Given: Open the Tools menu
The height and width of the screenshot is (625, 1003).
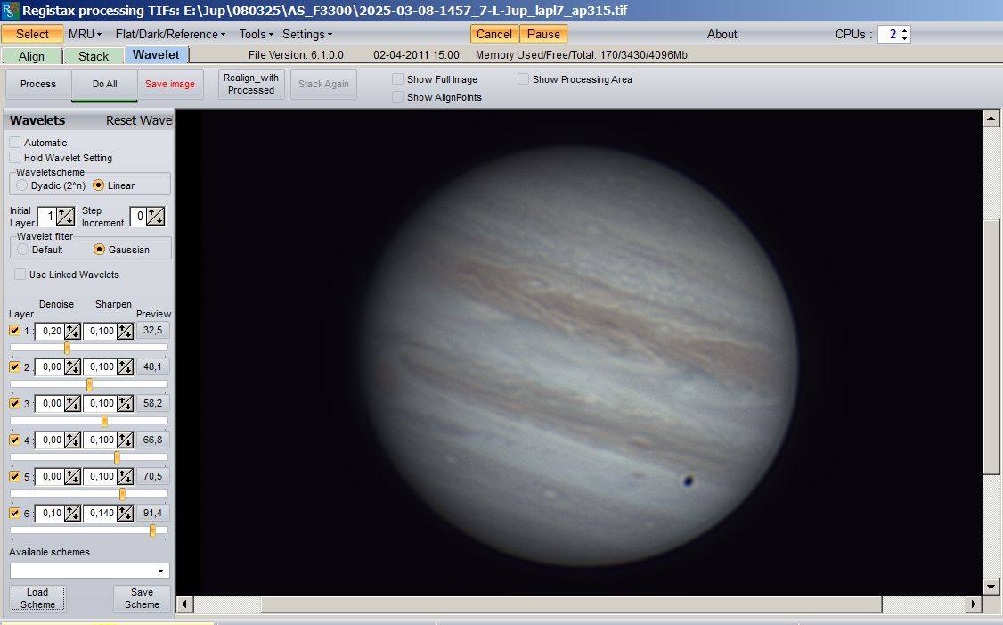Looking at the screenshot, I should [257, 34].
